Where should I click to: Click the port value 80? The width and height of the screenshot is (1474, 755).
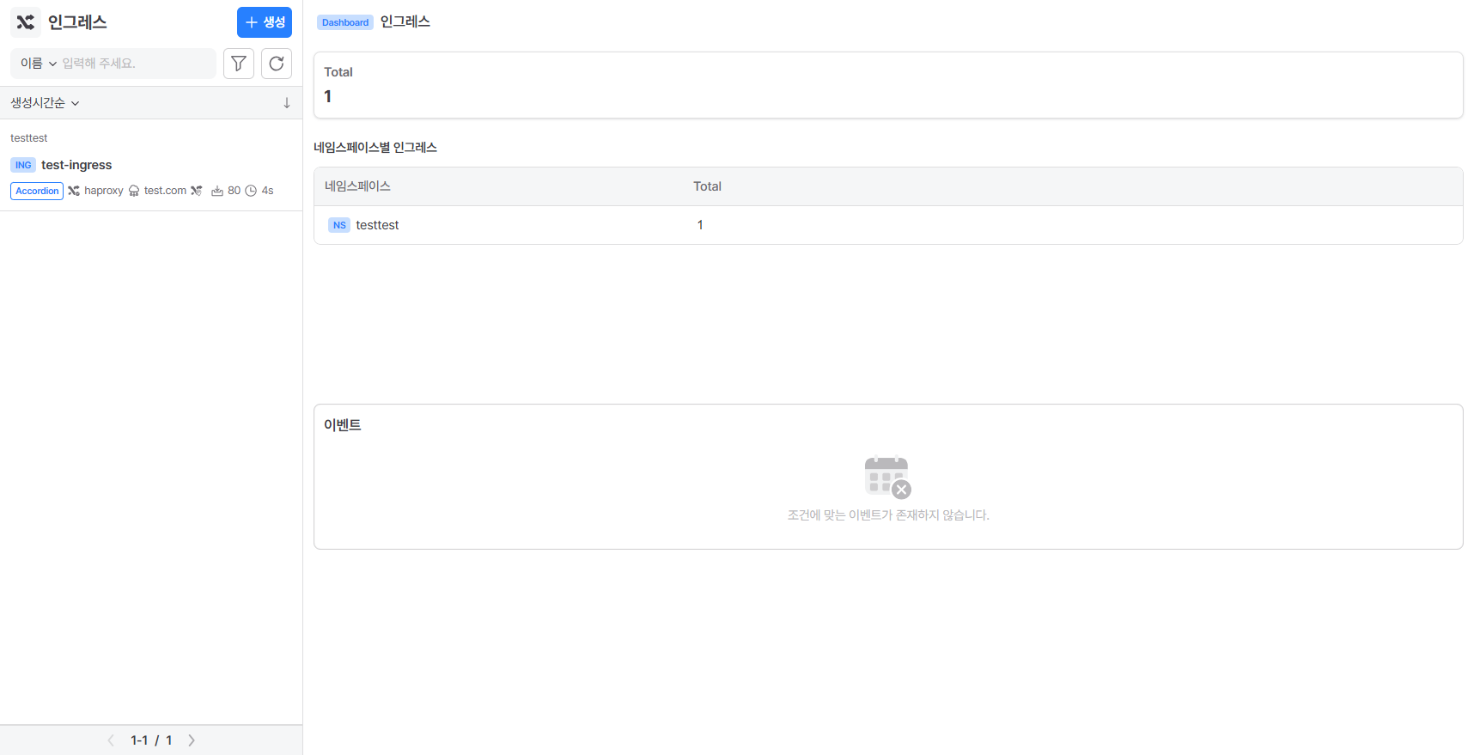pos(234,191)
